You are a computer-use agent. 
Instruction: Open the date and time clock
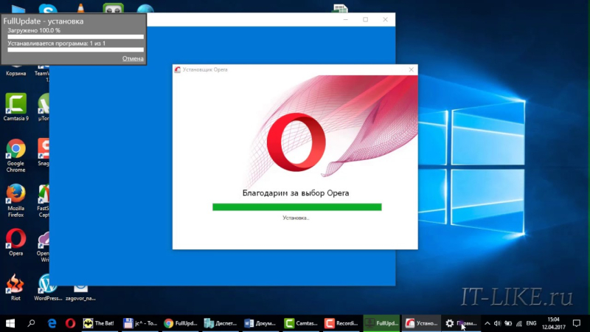(555, 323)
